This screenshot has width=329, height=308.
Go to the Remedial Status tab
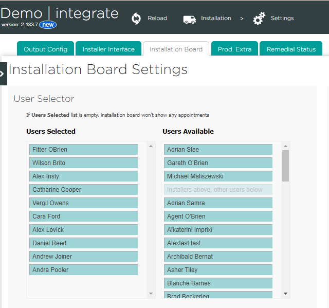(x=291, y=49)
